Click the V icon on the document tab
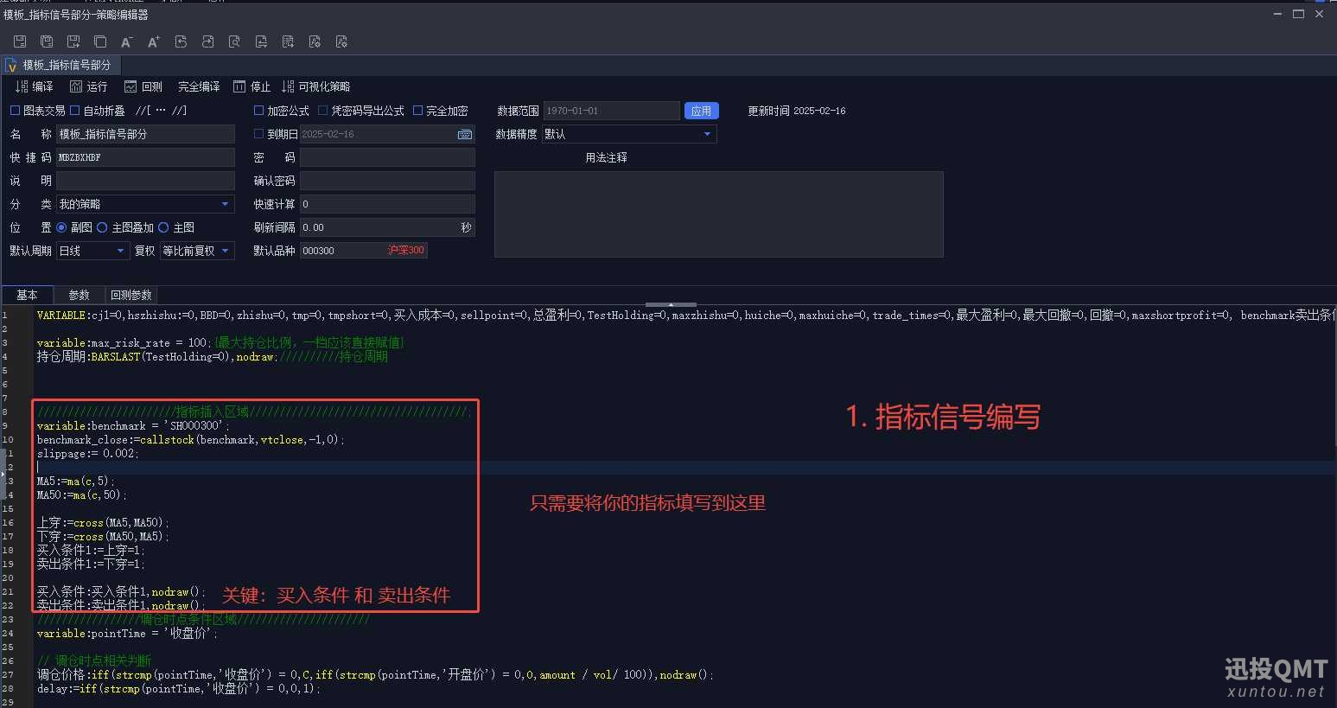The height and width of the screenshot is (708, 1337). [x=11, y=66]
